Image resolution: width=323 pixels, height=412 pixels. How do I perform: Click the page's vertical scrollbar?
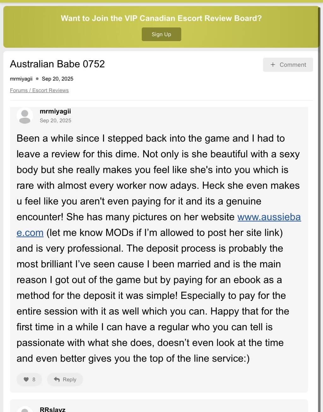(319, 189)
